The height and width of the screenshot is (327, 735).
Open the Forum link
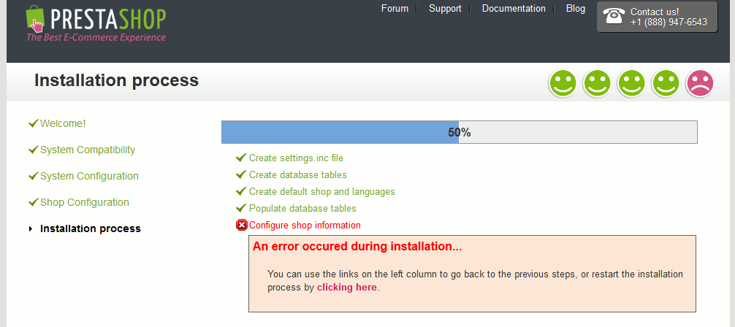pyautogui.click(x=395, y=9)
